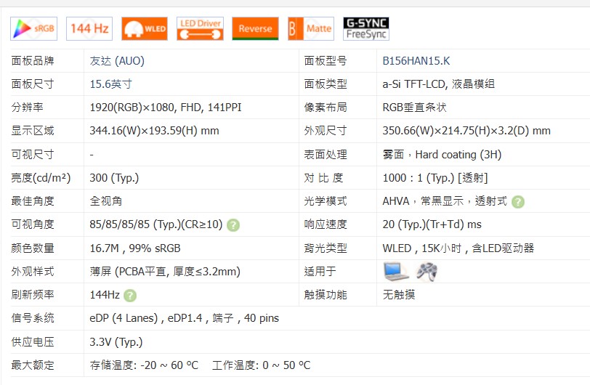Click the G-SYNC FreeSync badge
The width and height of the screenshot is (590, 385).
(x=366, y=29)
